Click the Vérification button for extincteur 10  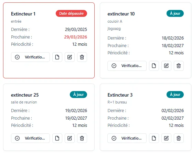click(x=127, y=66)
